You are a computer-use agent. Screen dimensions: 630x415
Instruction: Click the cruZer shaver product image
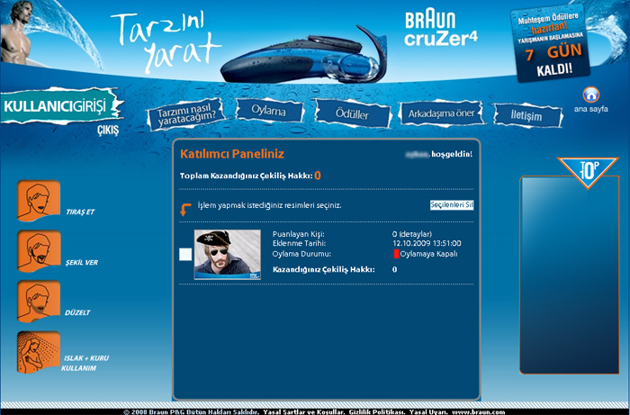point(304,56)
